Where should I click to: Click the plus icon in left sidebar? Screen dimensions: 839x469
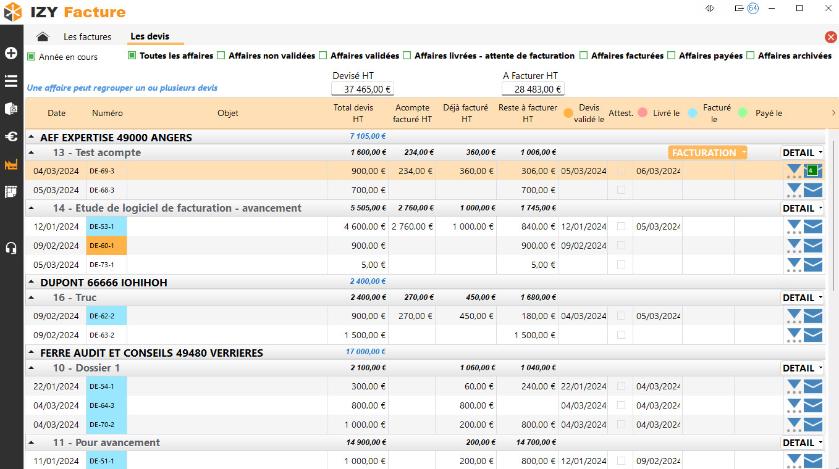11,53
